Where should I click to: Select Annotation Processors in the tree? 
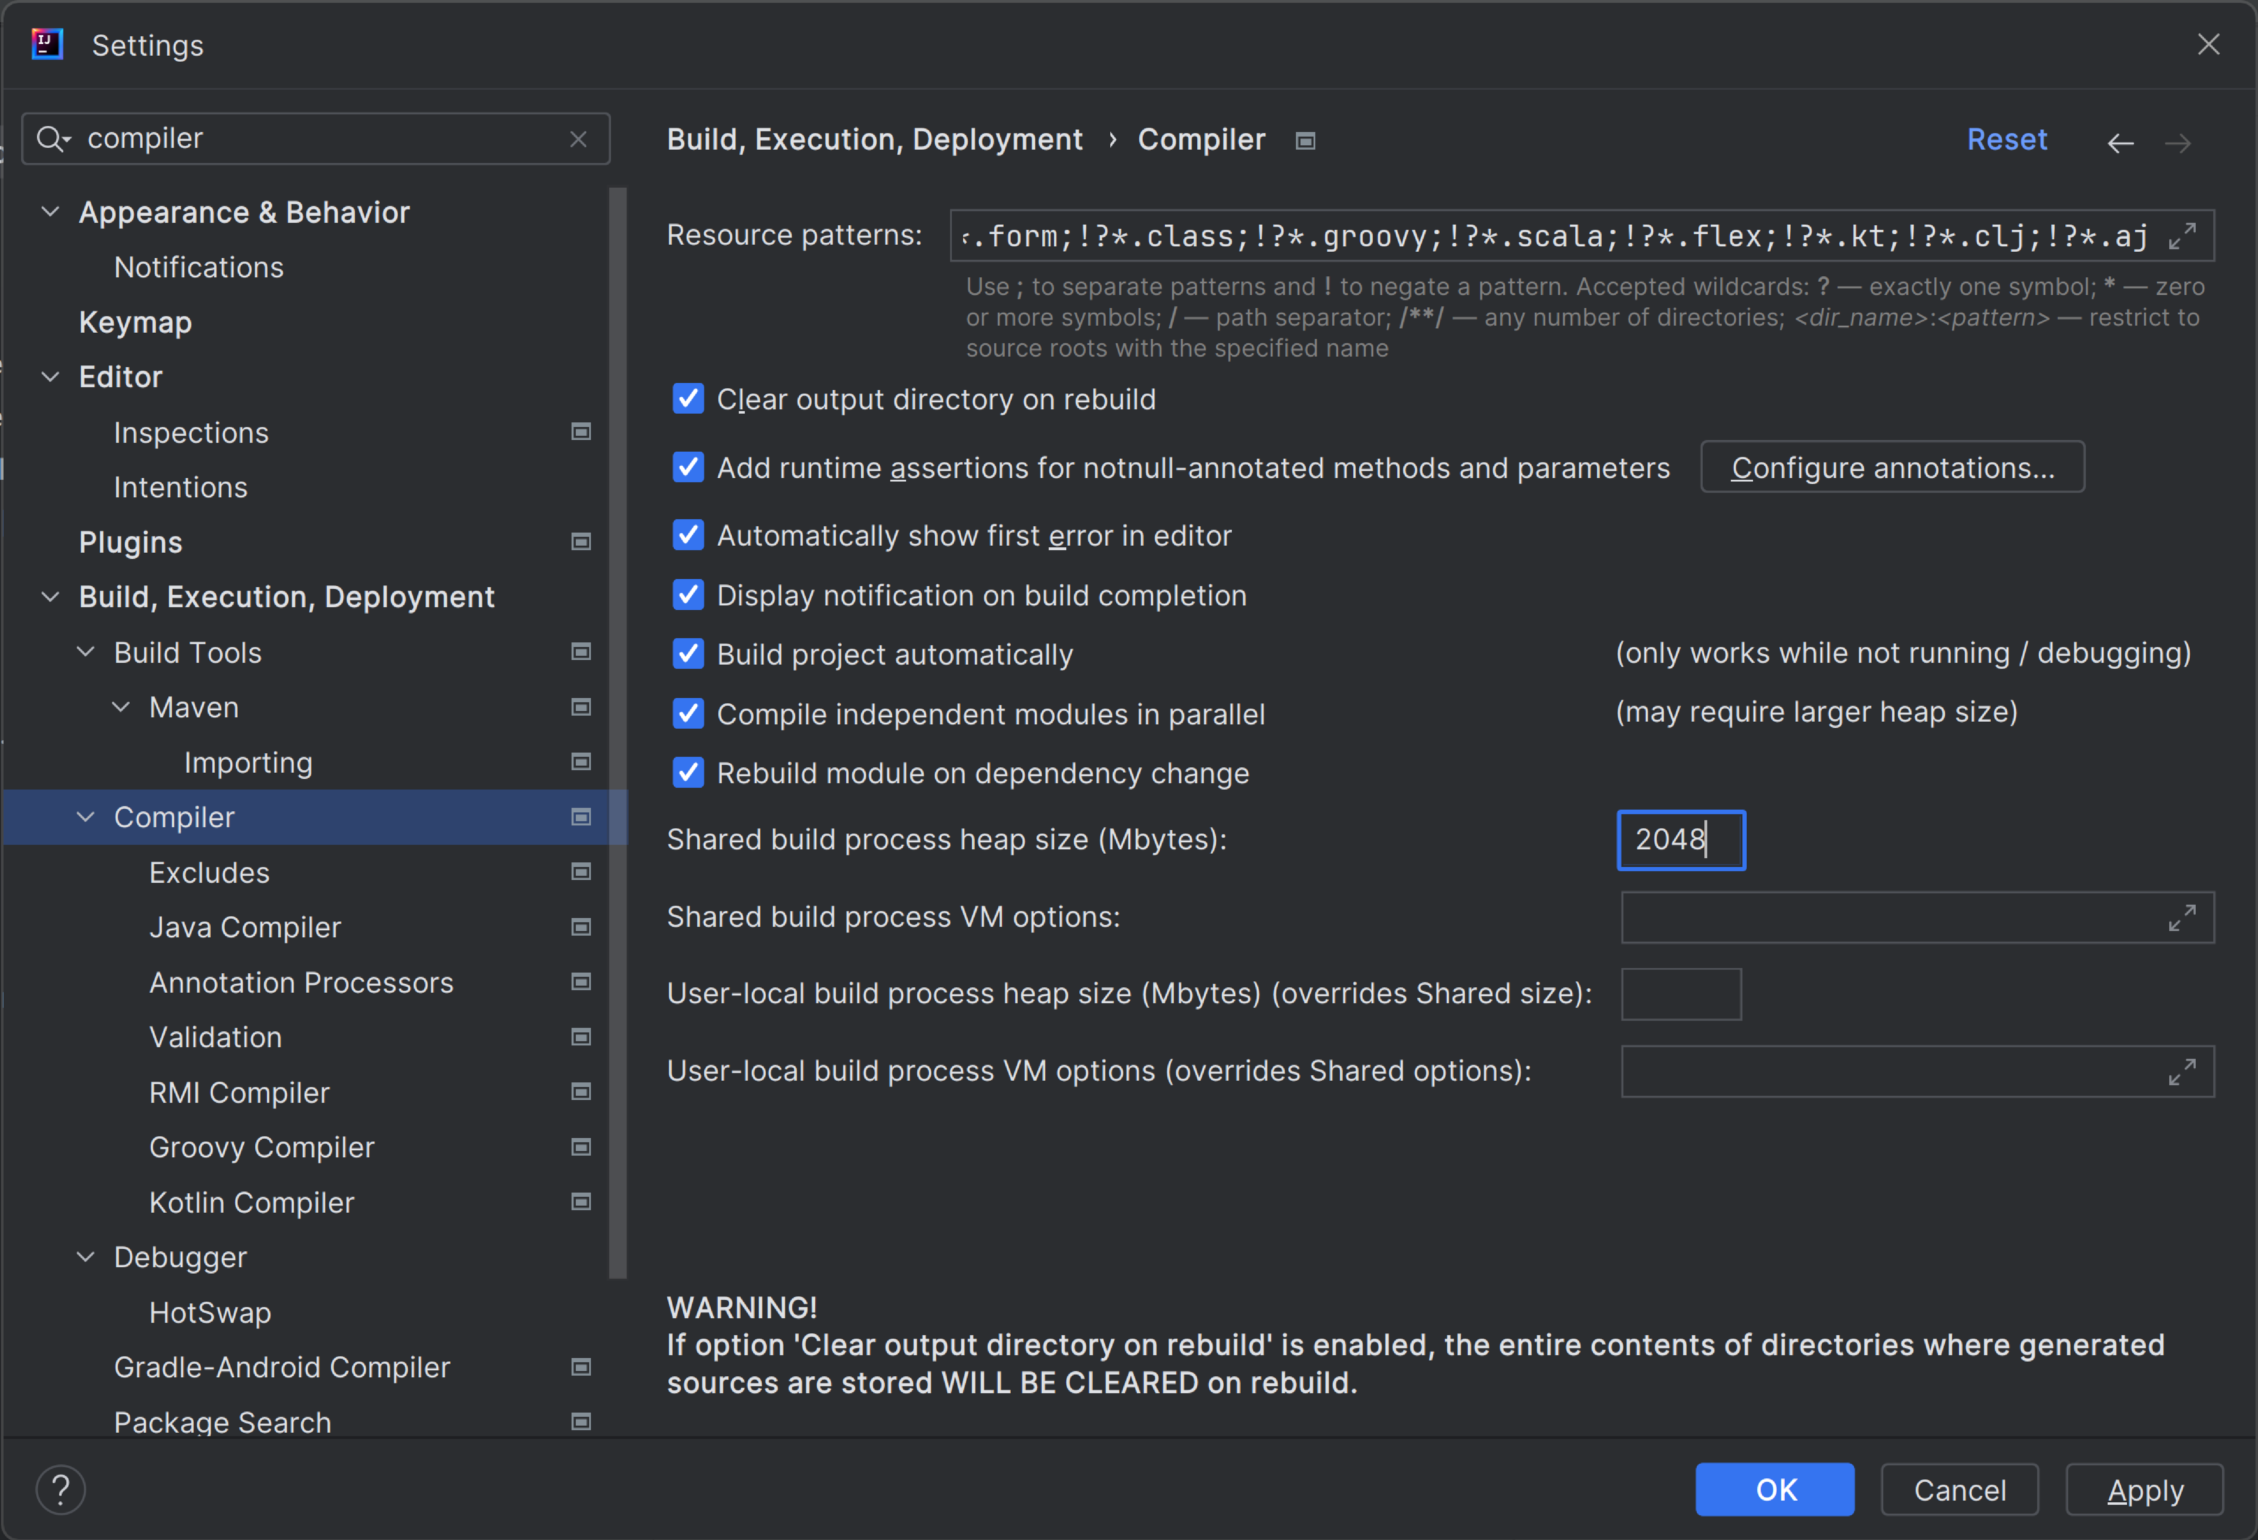[301, 983]
